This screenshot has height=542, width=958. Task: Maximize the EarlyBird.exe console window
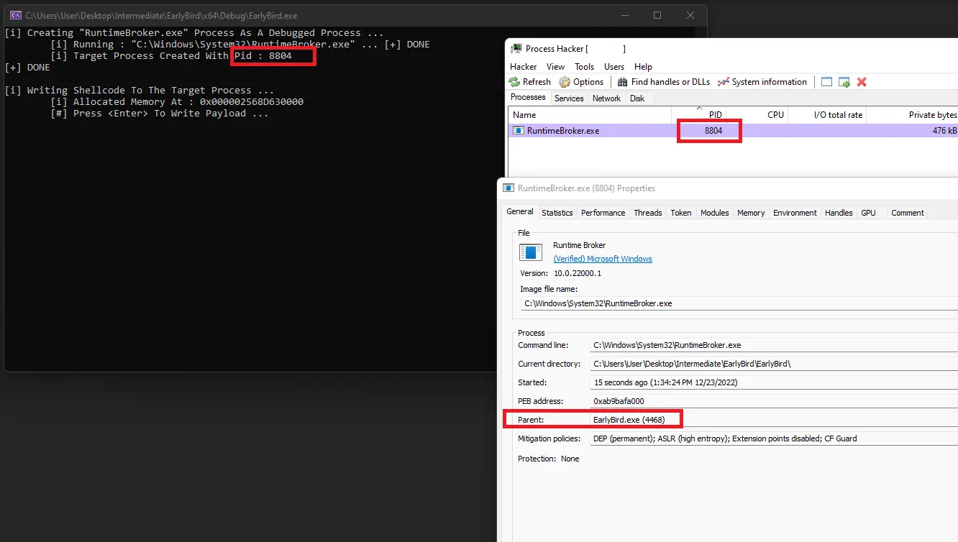click(657, 15)
